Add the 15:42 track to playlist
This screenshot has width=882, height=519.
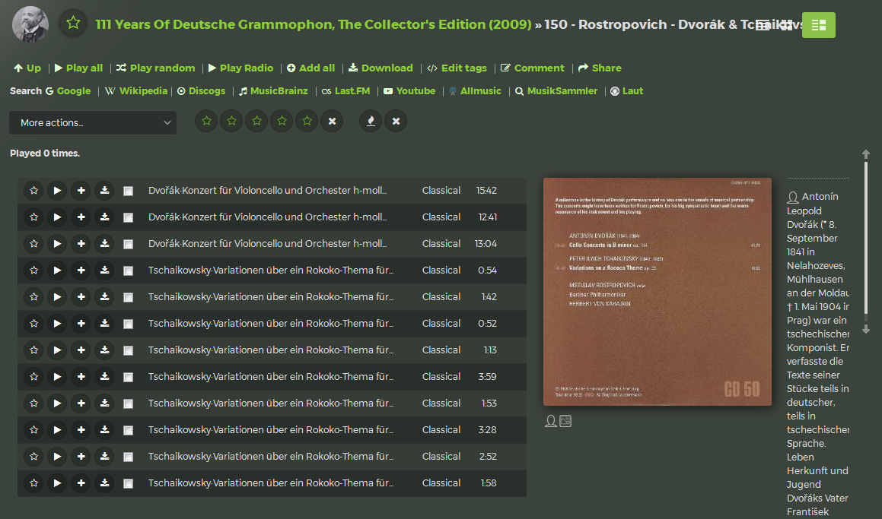tap(81, 191)
